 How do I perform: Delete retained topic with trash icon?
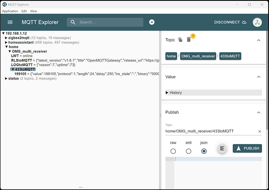189,40
